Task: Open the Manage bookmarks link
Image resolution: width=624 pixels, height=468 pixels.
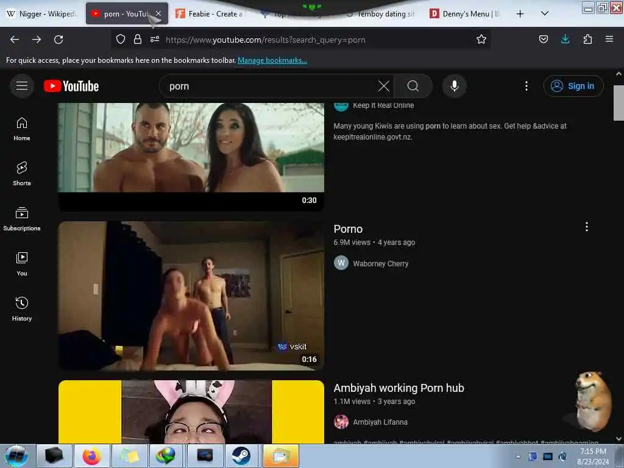Action: [x=272, y=60]
